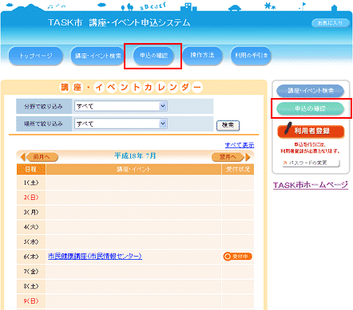Image resolution: width=353 pixels, height=310 pixels.
Task: Open 市民健康講座(市民情報センター) event link
Action: (x=95, y=256)
